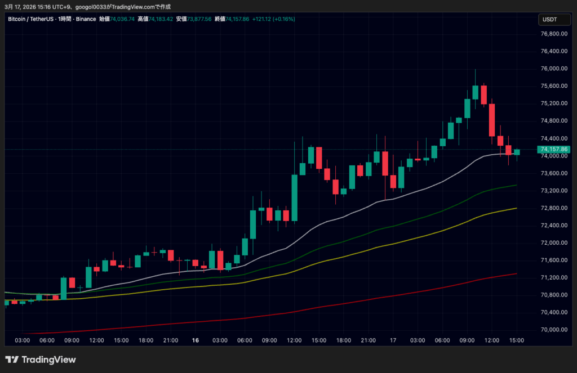
Task: Click the 72,000.00 price axis label
Action: (x=553, y=243)
